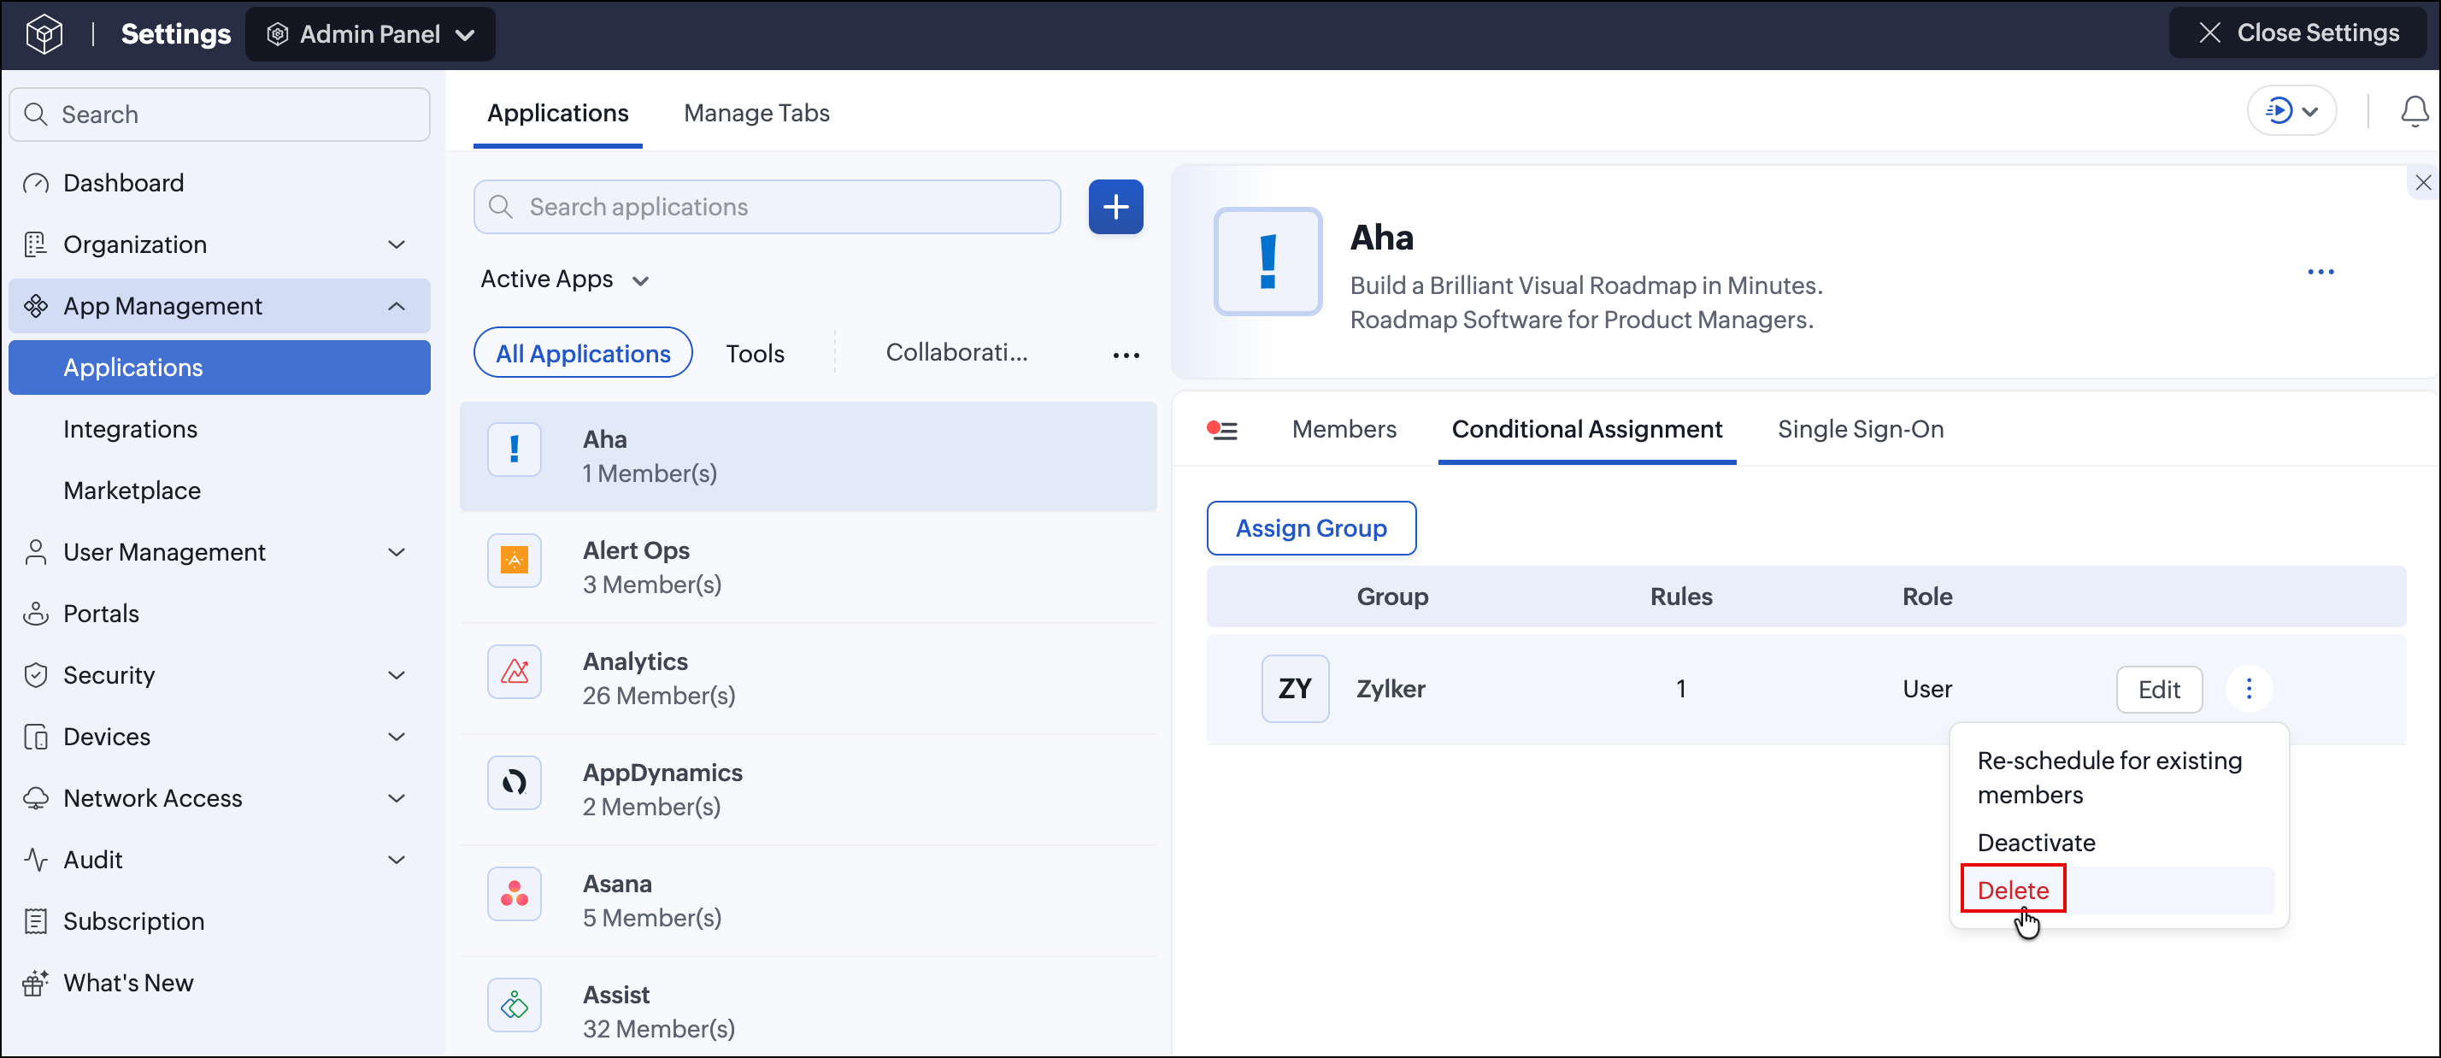Open the quick actions play dropdown

tap(2291, 111)
